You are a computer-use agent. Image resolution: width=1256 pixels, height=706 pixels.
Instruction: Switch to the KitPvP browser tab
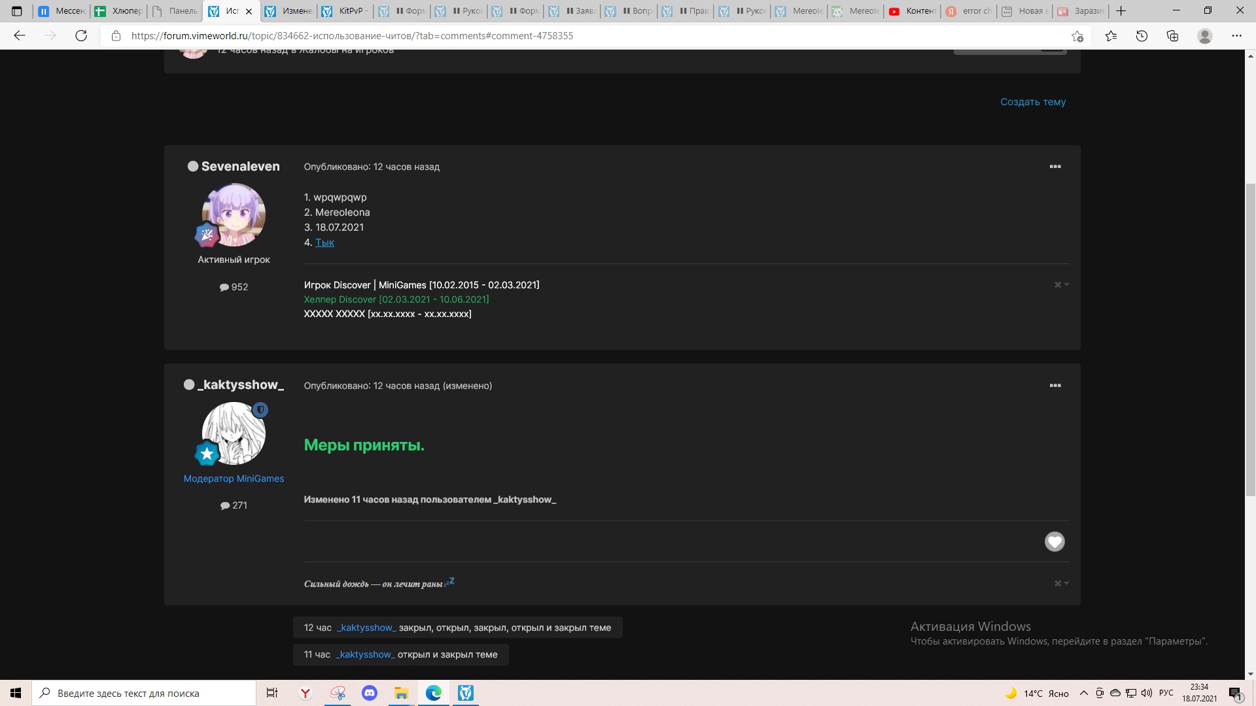tap(345, 11)
